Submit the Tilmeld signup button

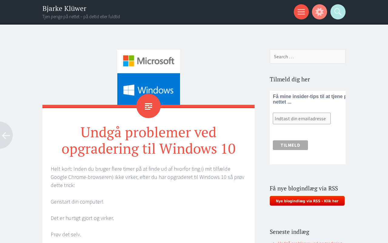tap(290, 145)
